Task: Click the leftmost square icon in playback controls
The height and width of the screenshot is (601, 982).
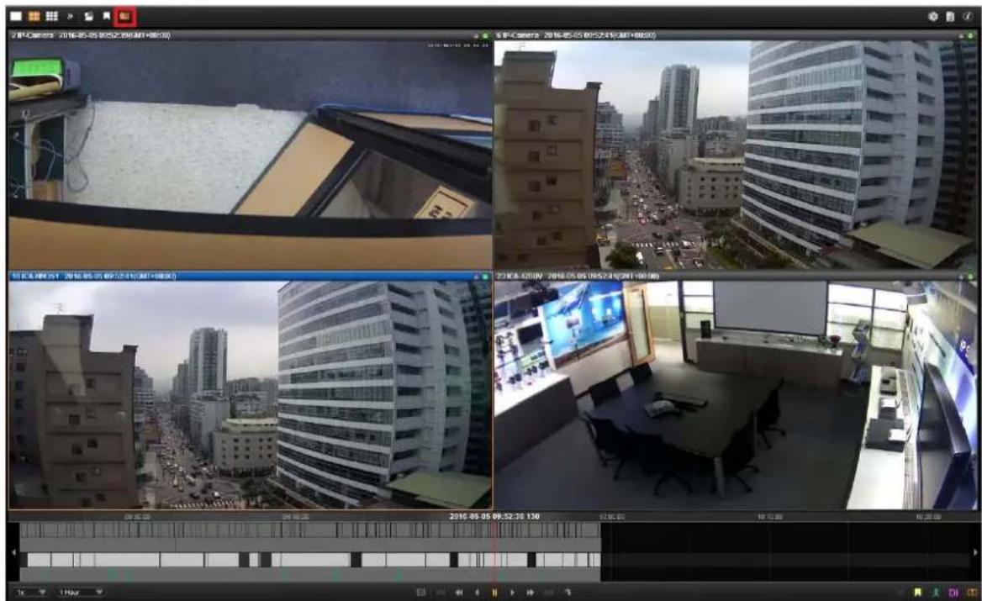Action: 421,593
